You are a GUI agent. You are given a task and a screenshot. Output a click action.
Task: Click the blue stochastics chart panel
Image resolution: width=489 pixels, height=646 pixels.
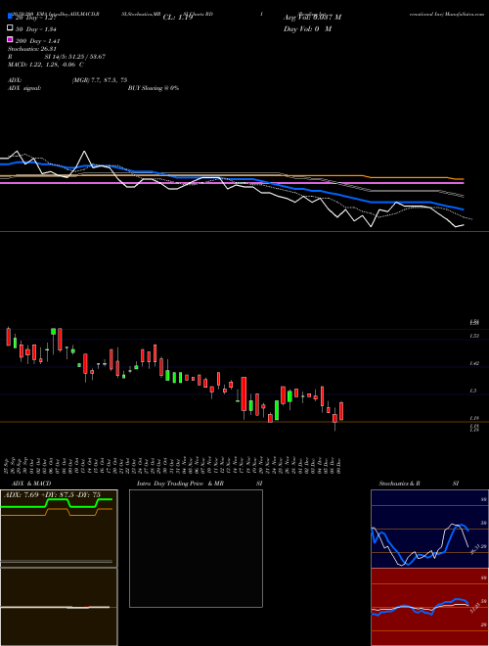(x=429, y=529)
